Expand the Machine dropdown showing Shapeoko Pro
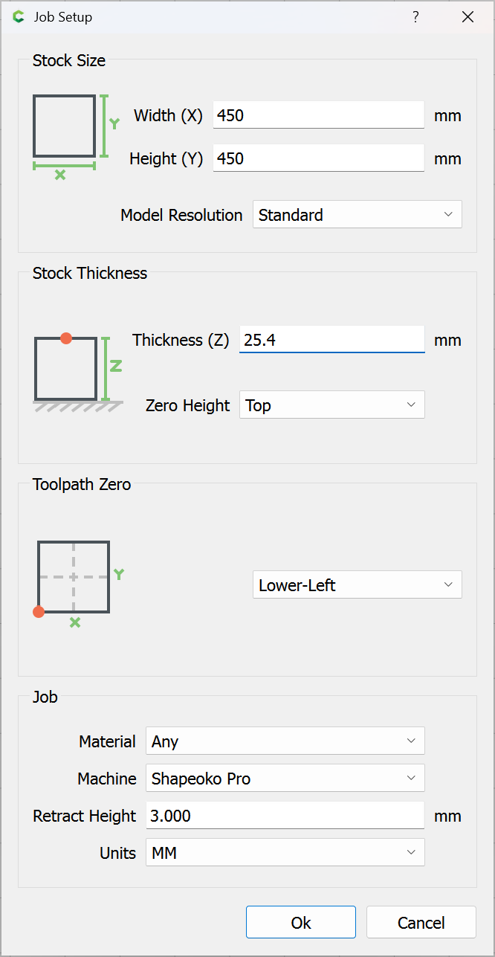 (285, 779)
